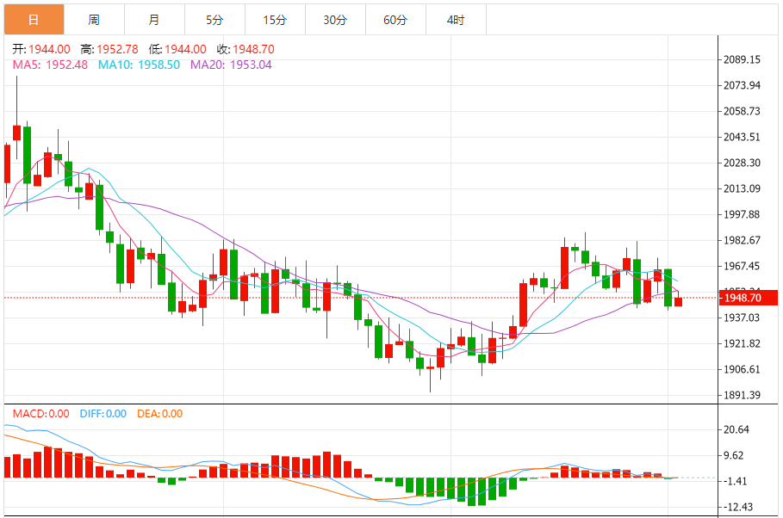Click the MA5: 1952.48 label
This screenshot has height=518, width=783.
[x=50, y=65]
